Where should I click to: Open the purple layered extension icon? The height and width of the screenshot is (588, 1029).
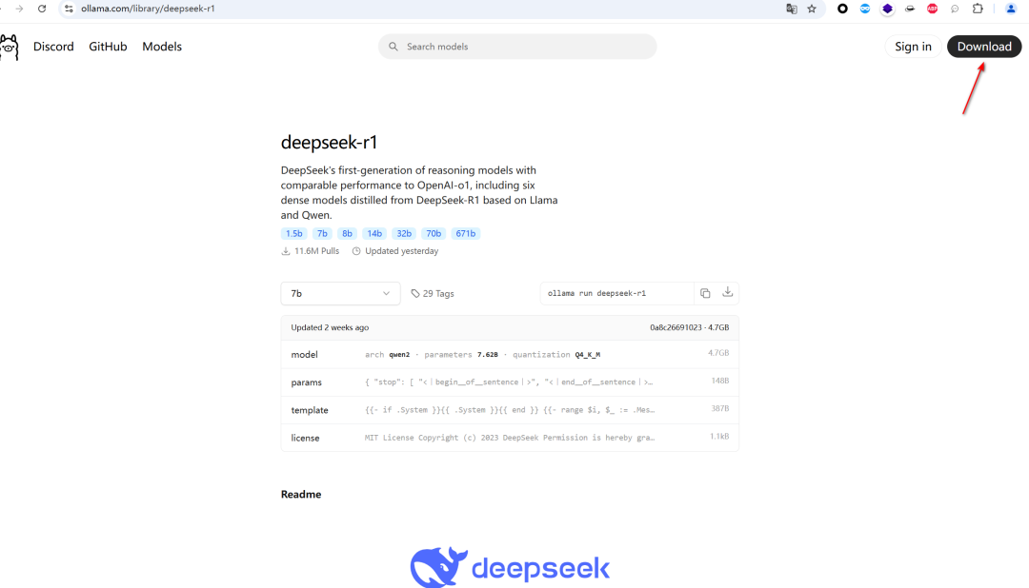pos(887,9)
